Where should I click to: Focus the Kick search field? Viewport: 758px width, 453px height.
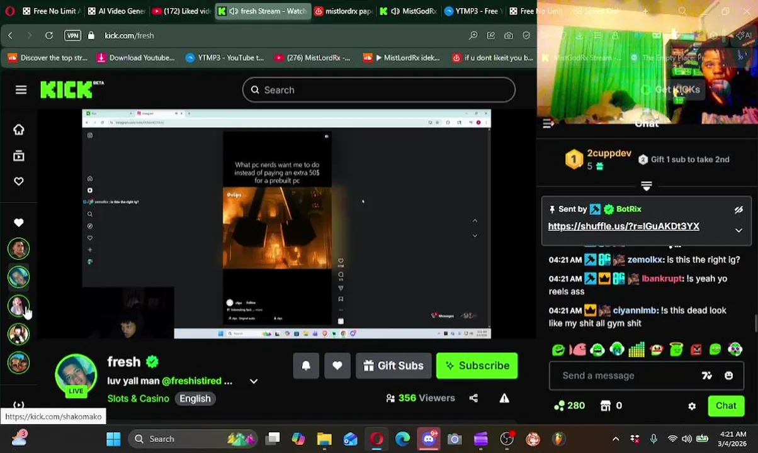[379, 90]
